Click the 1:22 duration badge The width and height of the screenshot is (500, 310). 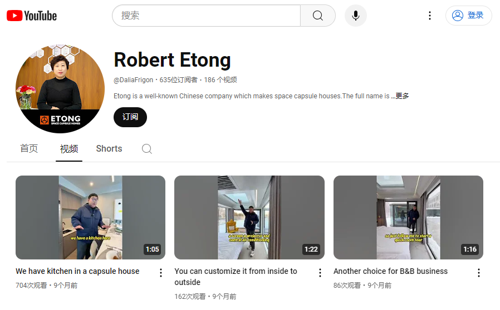point(311,249)
